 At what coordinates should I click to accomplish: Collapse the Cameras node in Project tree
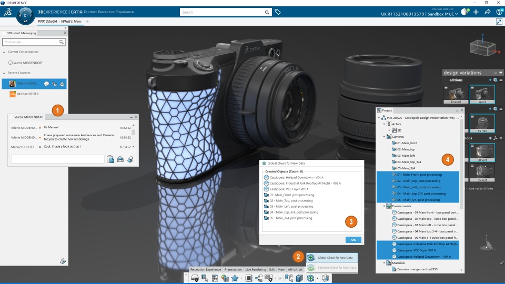pyautogui.click(x=384, y=137)
